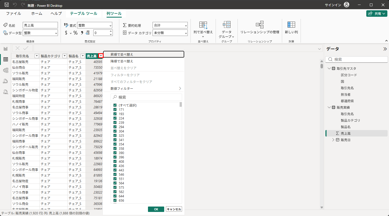Screen dimensions: 389x216
Task: Open the データ カテゴリ dropdown showing 未分類
Action: click(x=170, y=33)
